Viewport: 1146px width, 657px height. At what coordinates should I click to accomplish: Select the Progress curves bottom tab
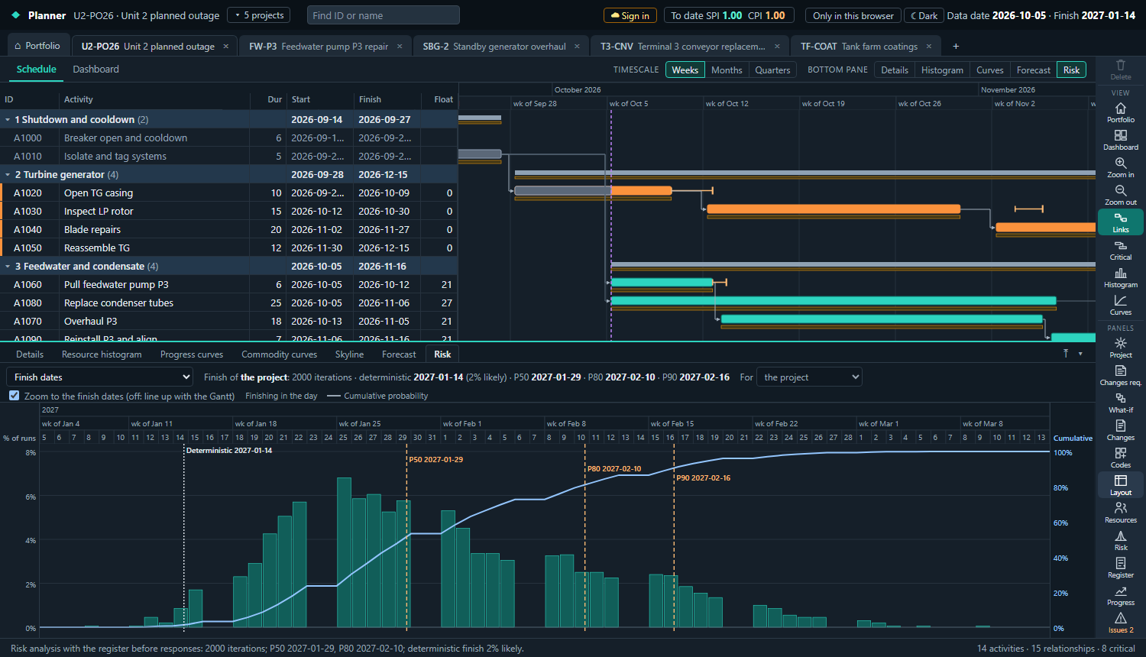[x=192, y=354]
